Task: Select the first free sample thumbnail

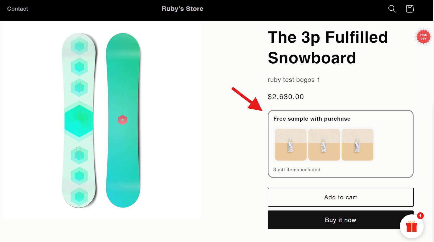Action: [291, 145]
